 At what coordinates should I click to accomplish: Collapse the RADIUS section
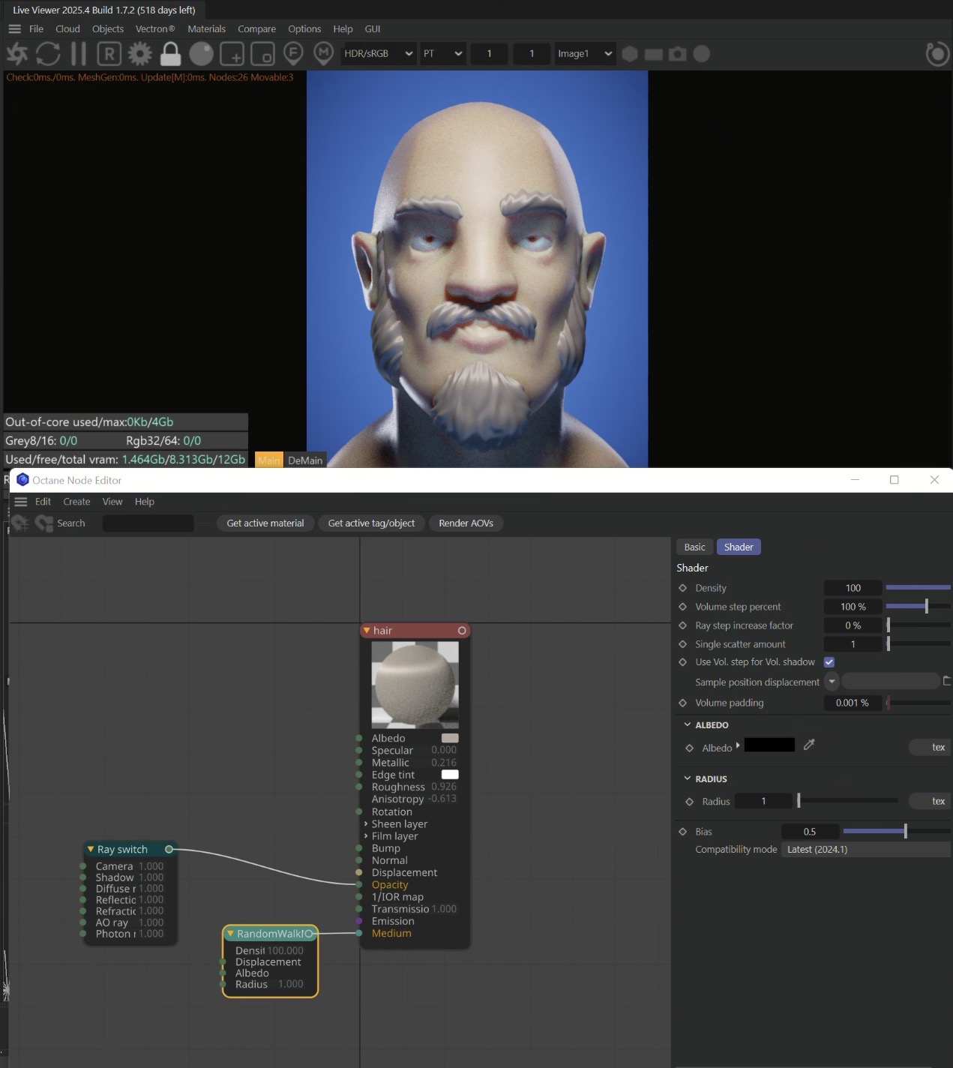688,779
